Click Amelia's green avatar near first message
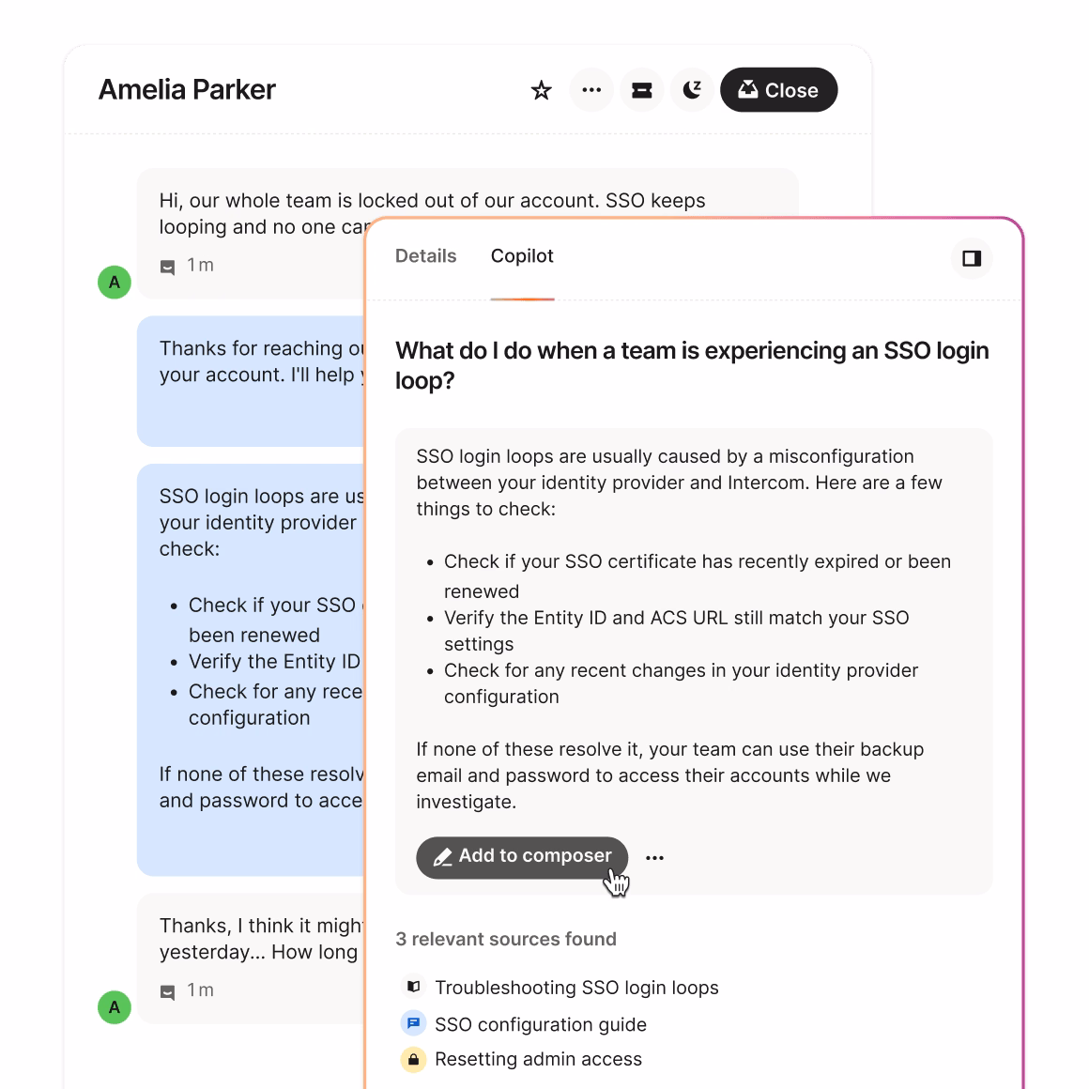The image size is (1089, 1089). (115, 282)
